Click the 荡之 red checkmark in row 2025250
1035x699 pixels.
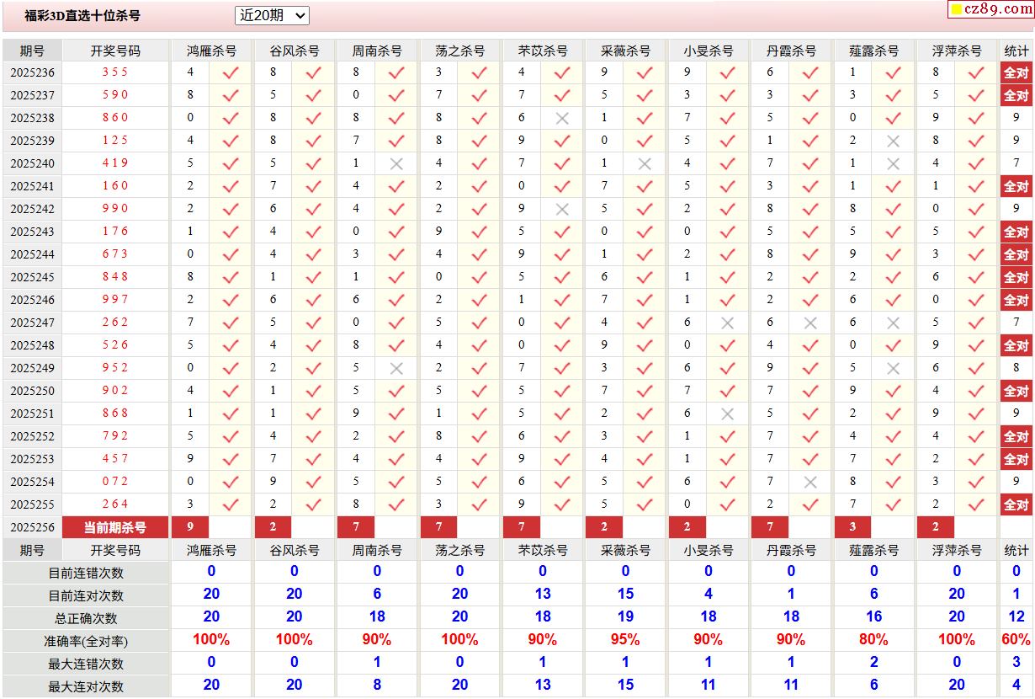pyautogui.click(x=480, y=391)
